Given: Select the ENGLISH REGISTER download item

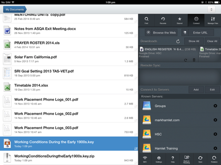Looking at the screenshot, I should pyautogui.click(x=168, y=53).
